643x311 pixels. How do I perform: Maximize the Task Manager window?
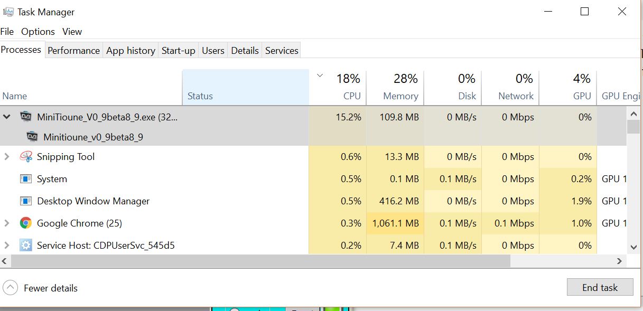(x=584, y=12)
